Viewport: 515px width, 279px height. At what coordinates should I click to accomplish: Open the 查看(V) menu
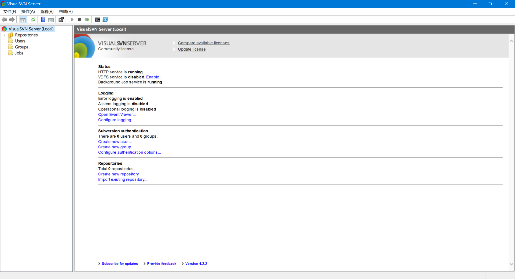pyautogui.click(x=47, y=12)
